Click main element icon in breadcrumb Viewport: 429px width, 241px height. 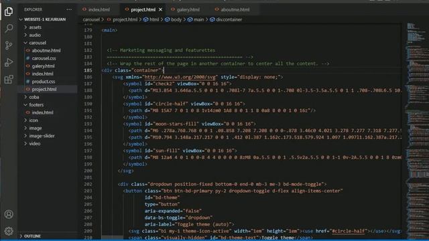[190, 19]
